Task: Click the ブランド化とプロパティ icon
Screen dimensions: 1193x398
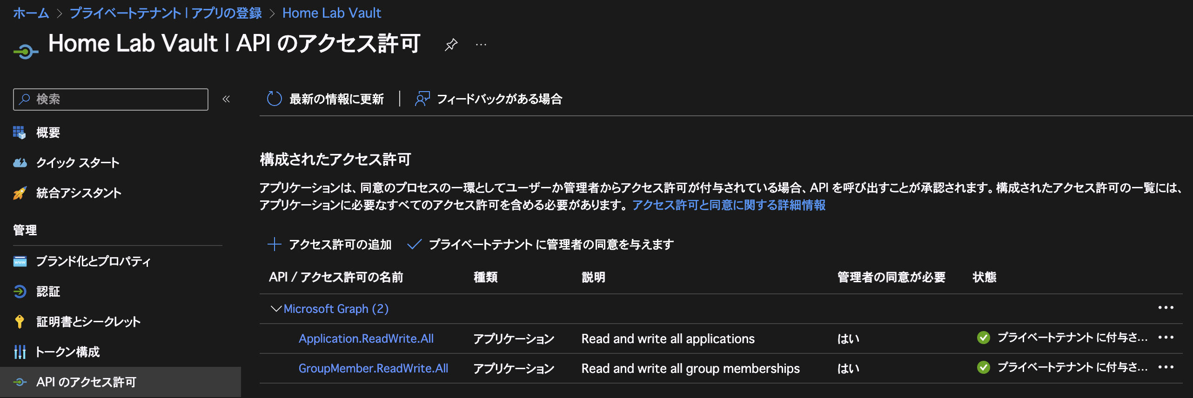Action: click(x=20, y=261)
